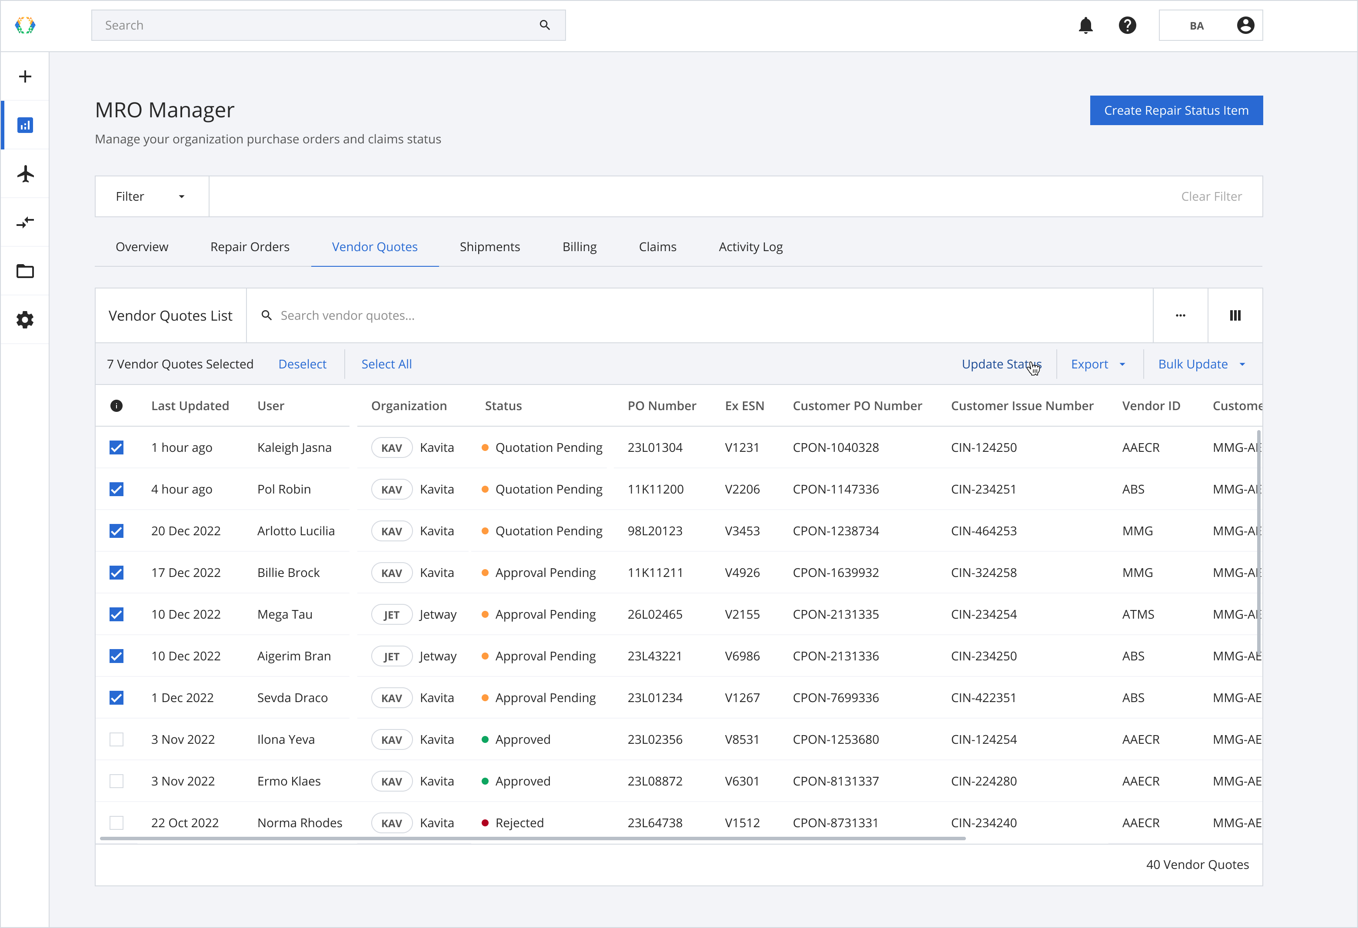Expand the Bulk Update dropdown
This screenshot has height=928, width=1358.
[x=1202, y=365]
